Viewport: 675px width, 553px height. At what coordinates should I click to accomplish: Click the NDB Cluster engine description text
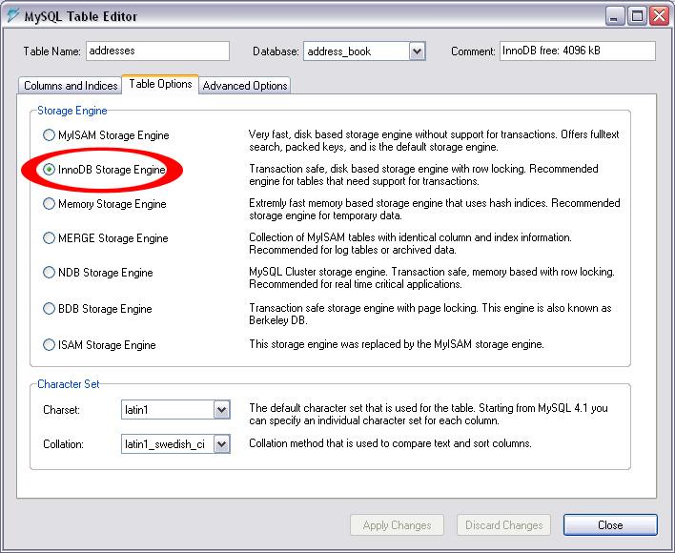[432, 278]
